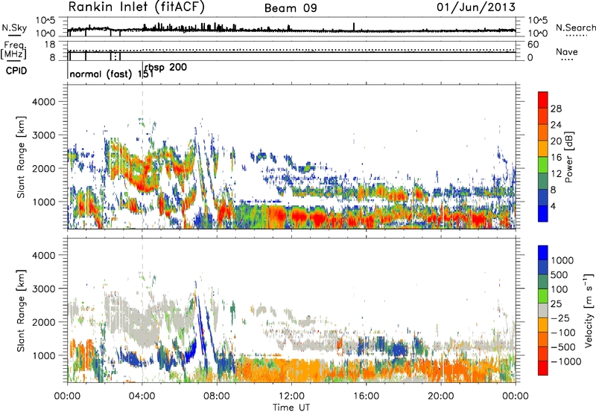This screenshot has height=412, width=596.
Task: Click the '3000' tick on the velocity panel
Action: 43,289
